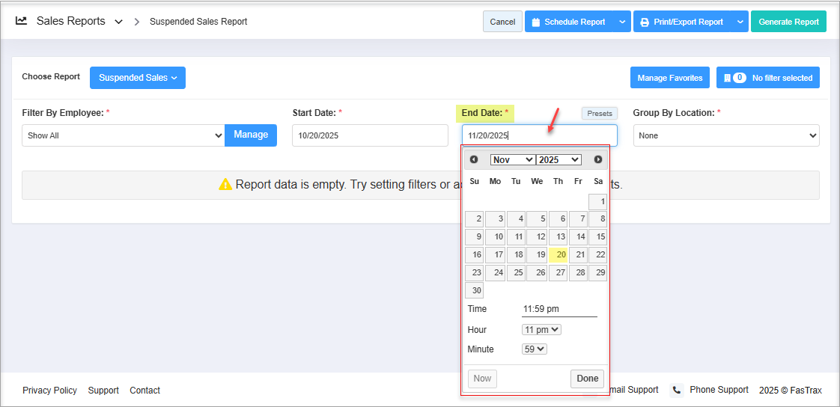Screen dimensions: 840x407
Task: Click the Manage Favorites button
Action: click(669, 78)
